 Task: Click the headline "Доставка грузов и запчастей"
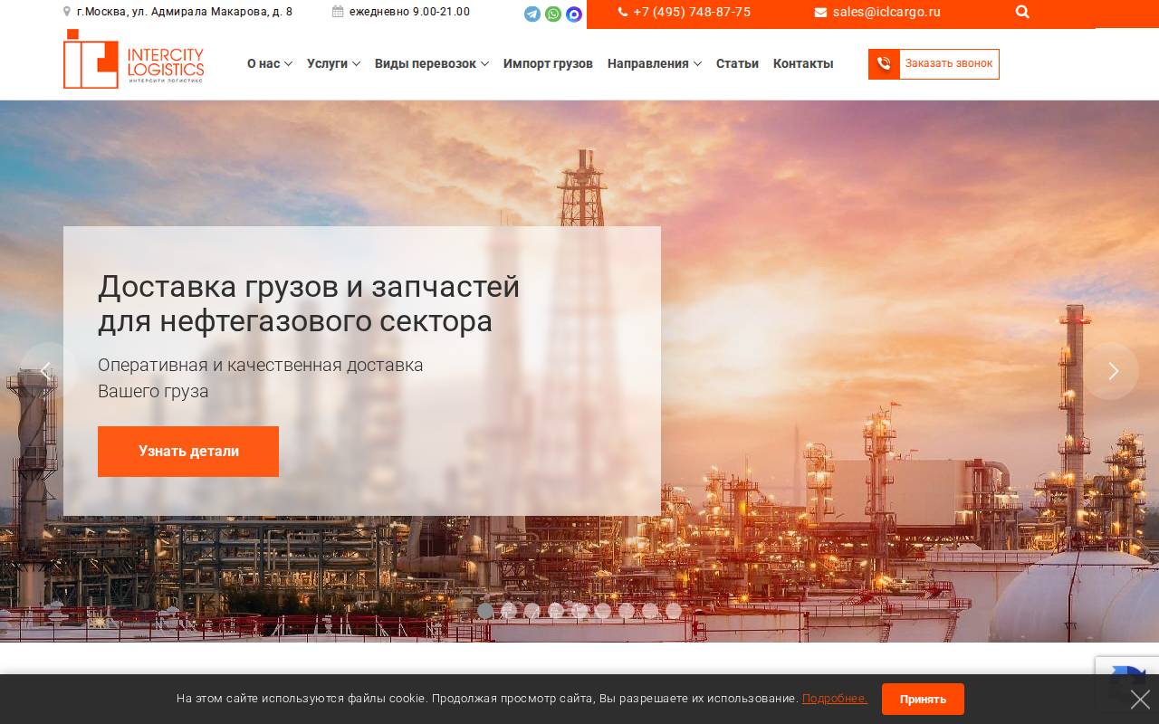(x=309, y=286)
